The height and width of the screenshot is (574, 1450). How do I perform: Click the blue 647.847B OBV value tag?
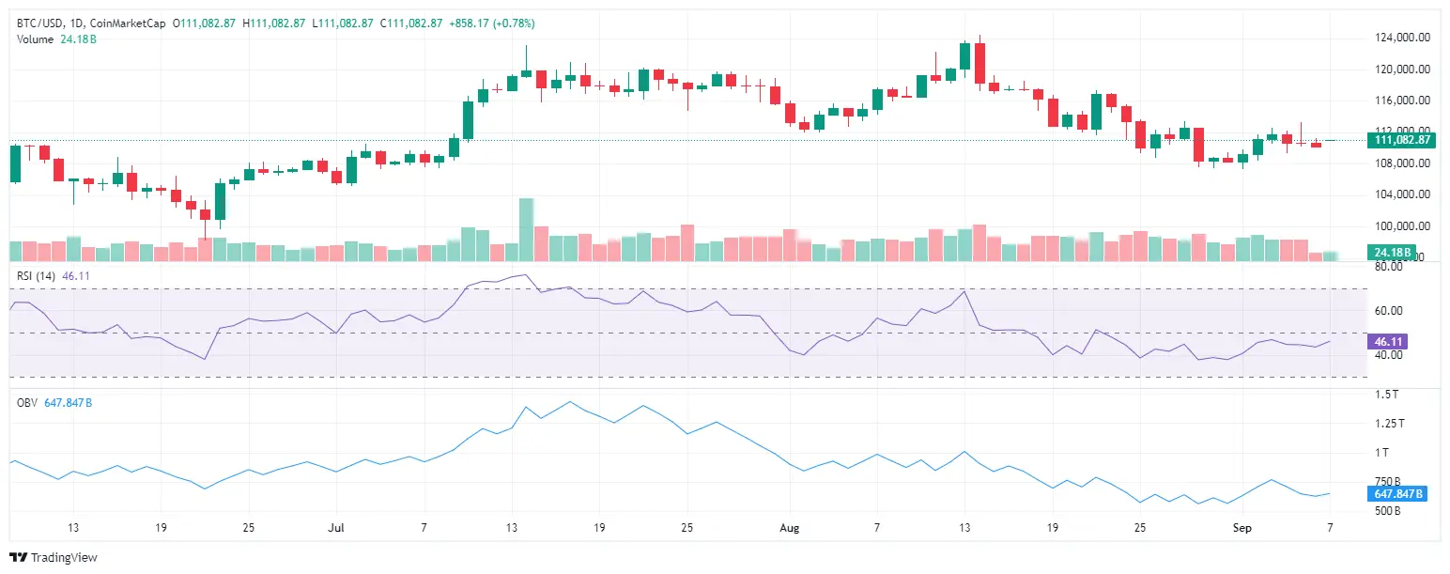tap(1396, 493)
